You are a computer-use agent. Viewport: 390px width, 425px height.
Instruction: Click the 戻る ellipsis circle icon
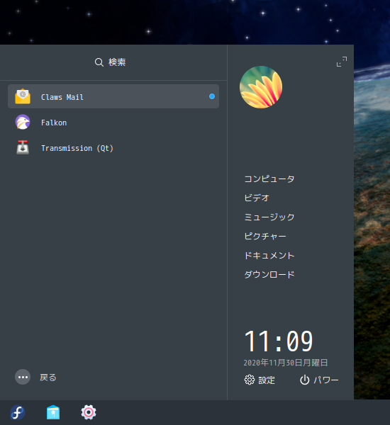click(23, 377)
